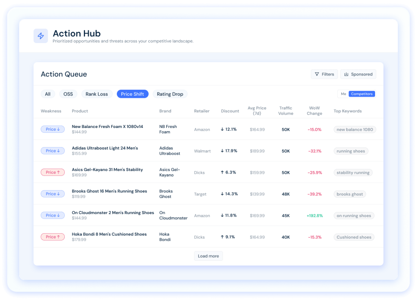Switch to the OSS tab
Viewport: 417px width, 299px height.
coord(68,94)
